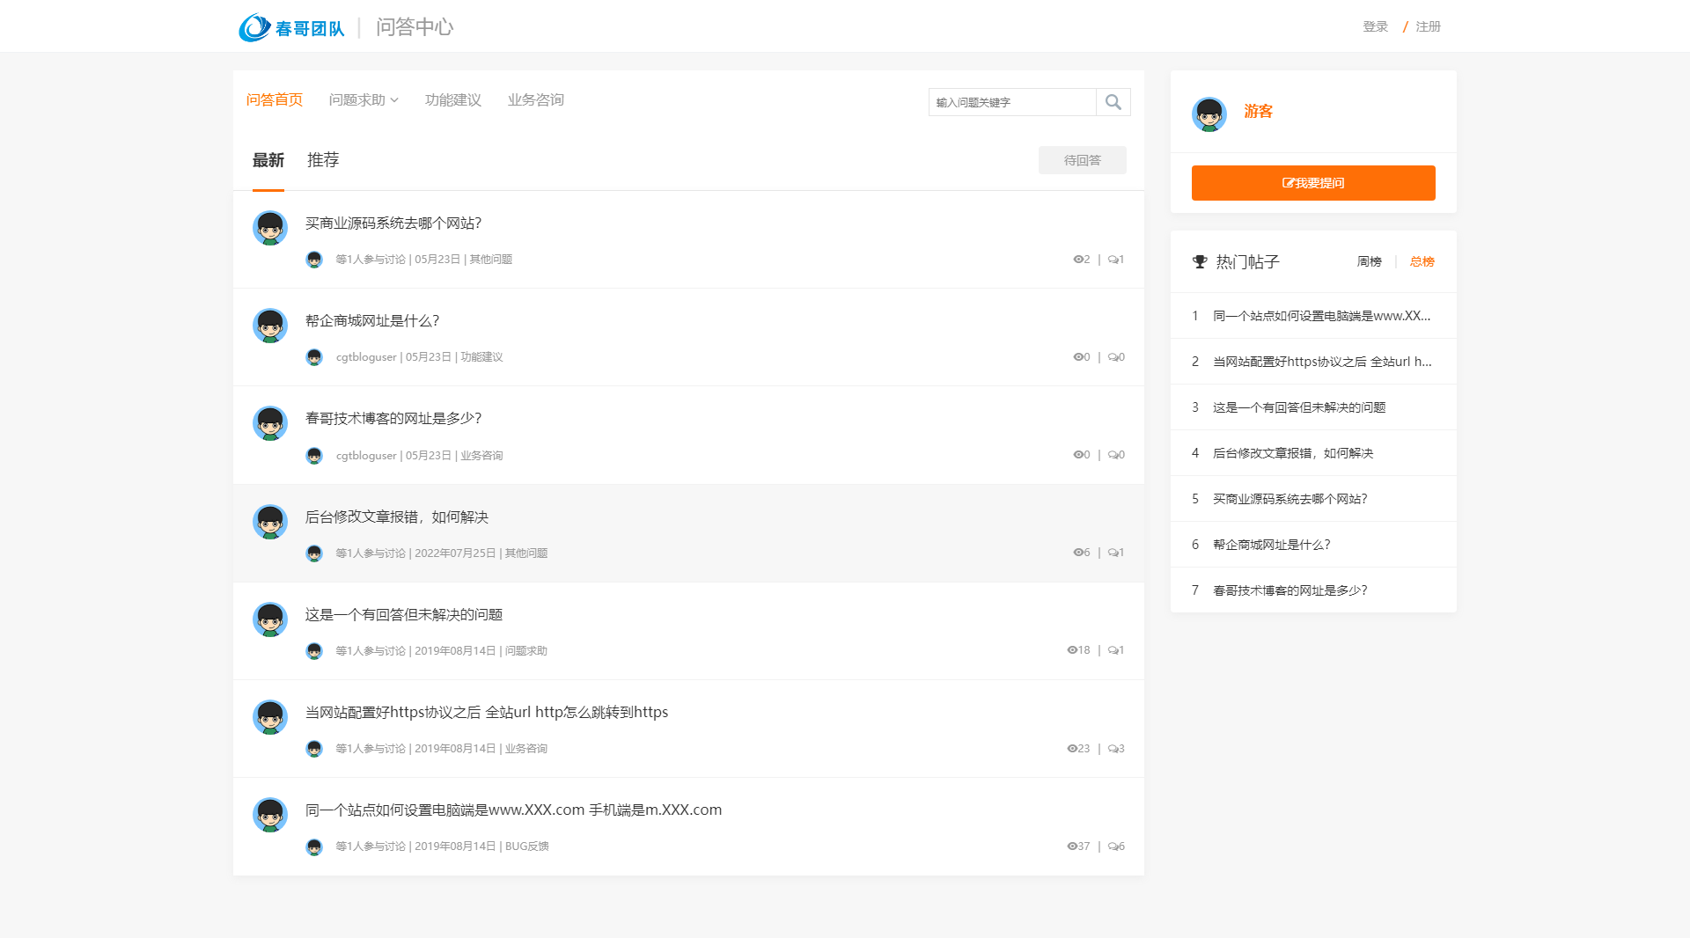Focus the 输入问题关键字 search field

(x=1012, y=102)
